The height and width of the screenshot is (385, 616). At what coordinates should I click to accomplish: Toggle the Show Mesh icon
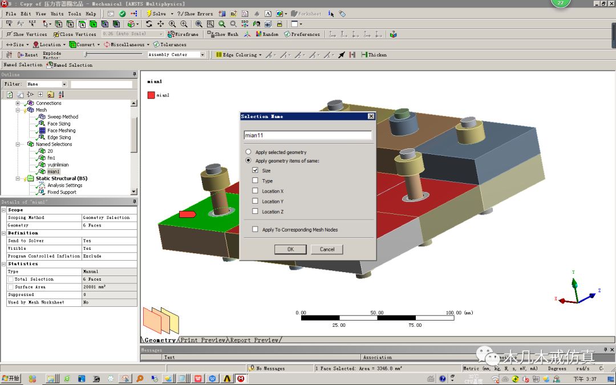[x=222, y=34]
